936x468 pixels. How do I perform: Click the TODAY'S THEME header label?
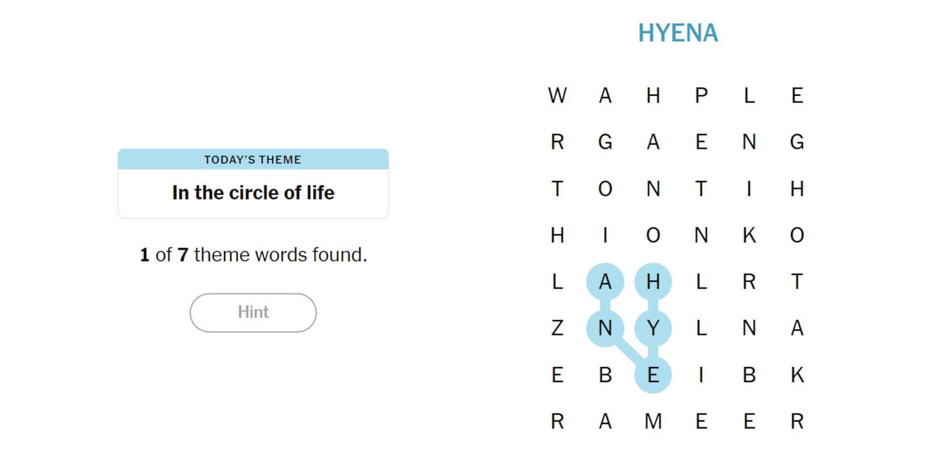pyautogui.click(x=253, y=160)
